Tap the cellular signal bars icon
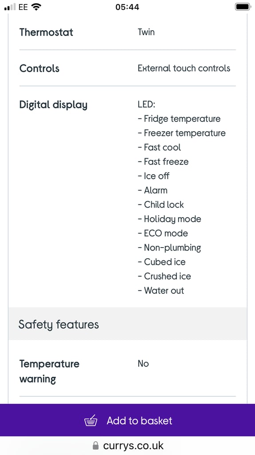Image resolution: width=255 pixels, height=455 pixels. [x=10, y=7]
